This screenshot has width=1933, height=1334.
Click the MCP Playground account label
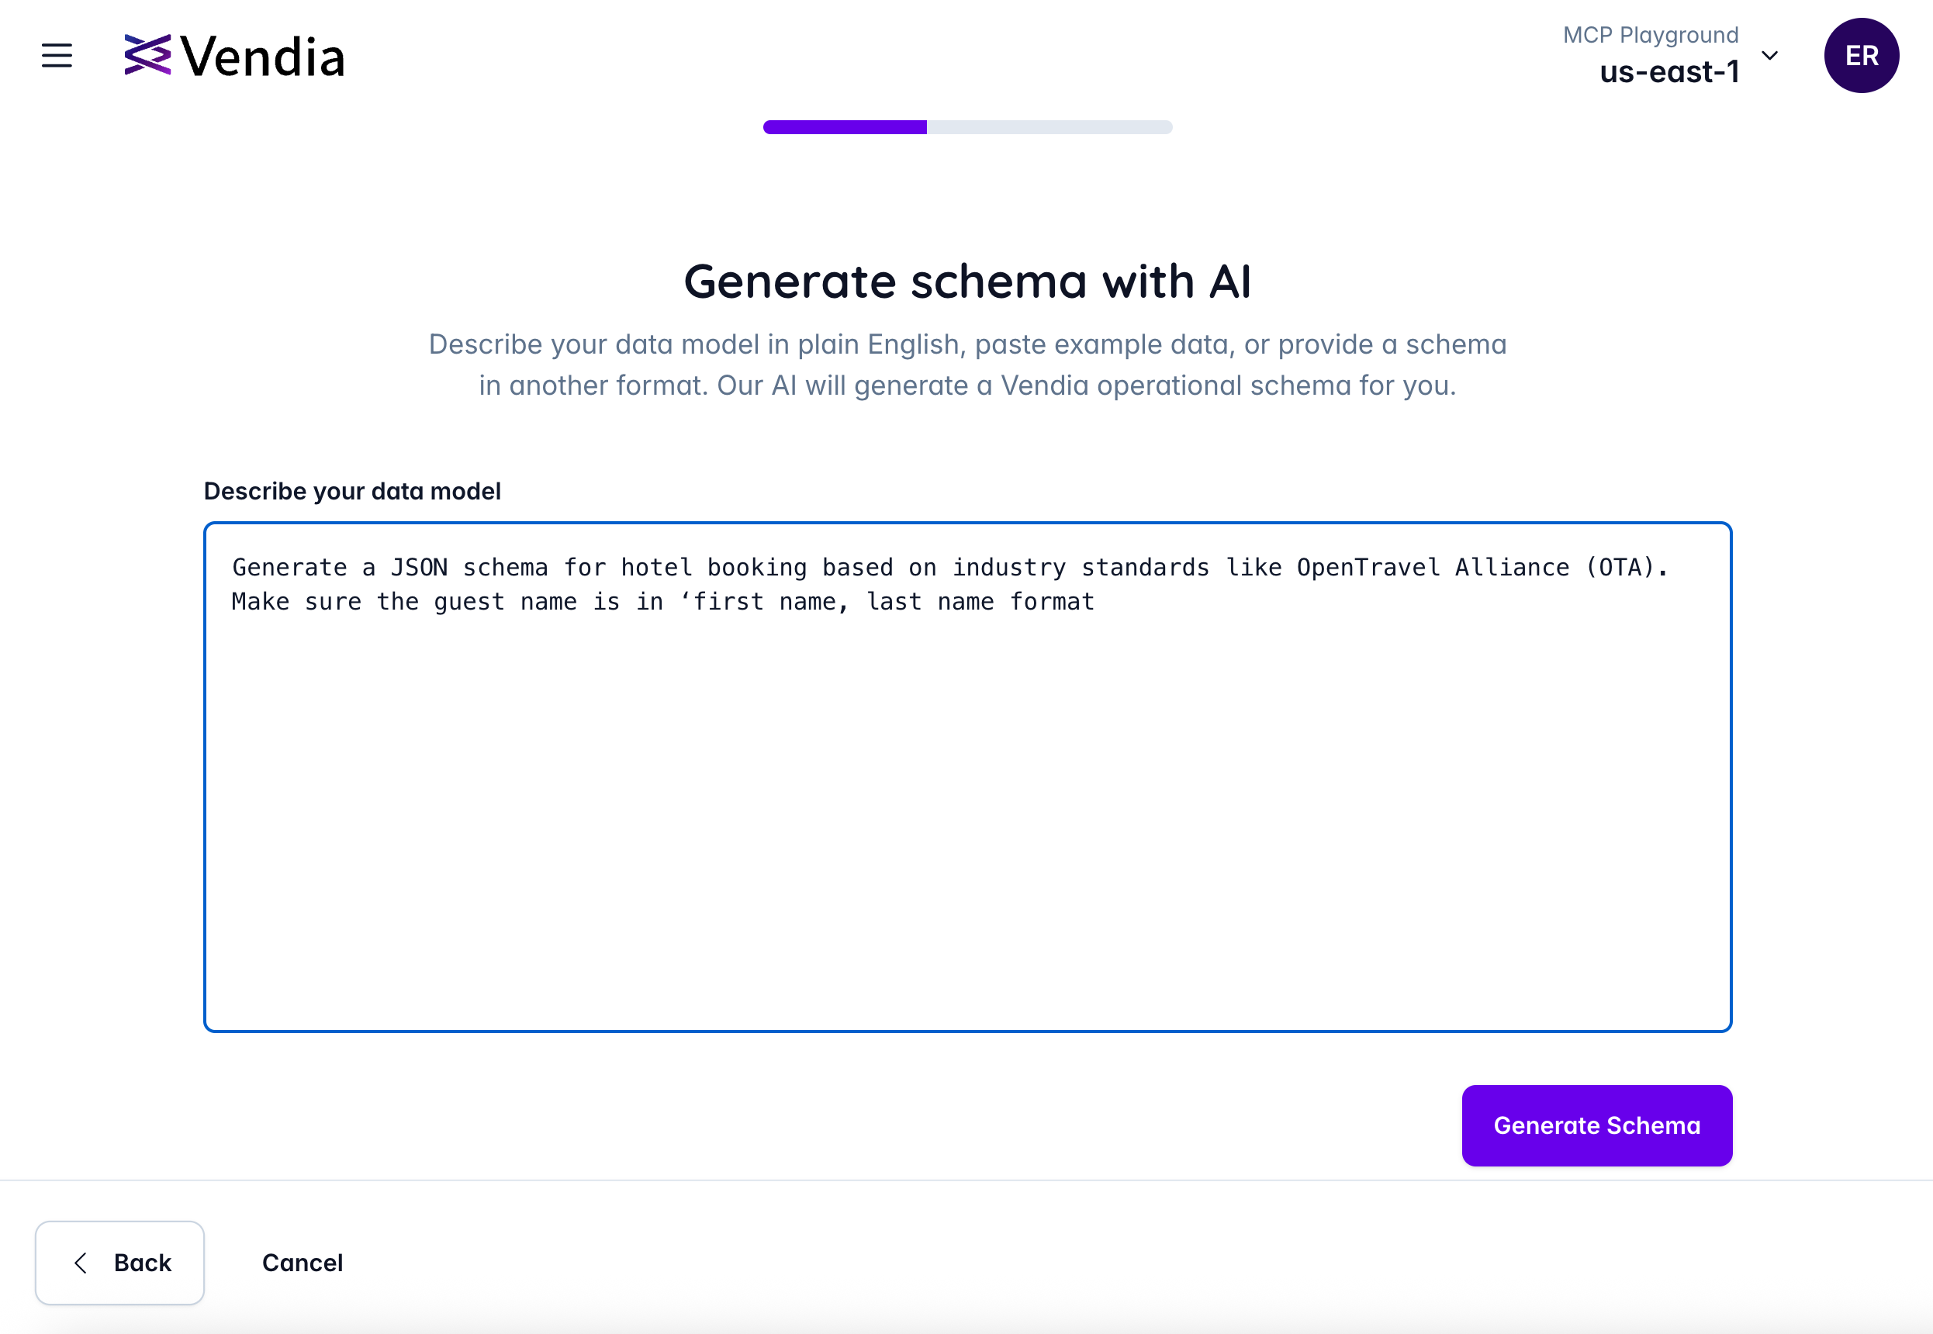pos(1650,35)
